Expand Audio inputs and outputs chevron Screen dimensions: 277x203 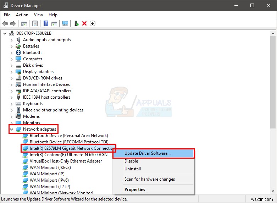click(x=11, y=40)
